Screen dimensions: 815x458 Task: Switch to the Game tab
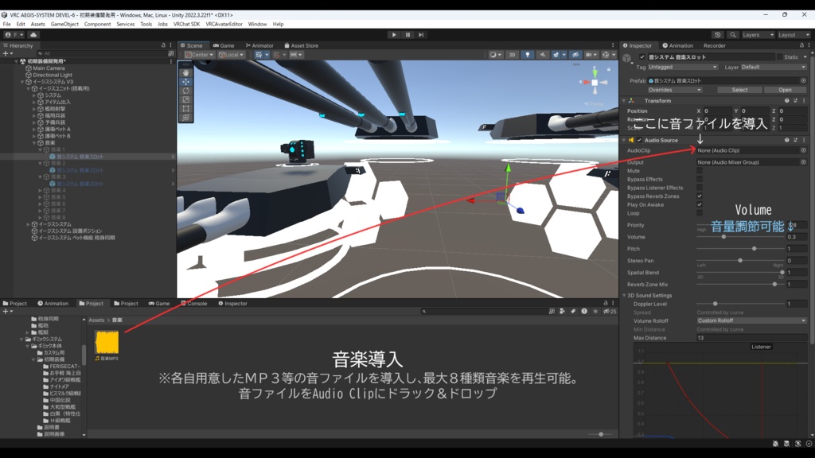click(224, 45)
